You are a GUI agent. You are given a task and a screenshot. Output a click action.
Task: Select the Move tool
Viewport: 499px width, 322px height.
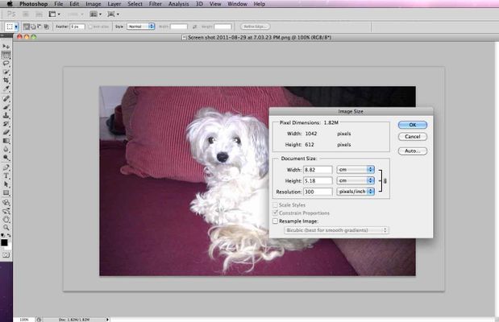click(x=6, y=47)
